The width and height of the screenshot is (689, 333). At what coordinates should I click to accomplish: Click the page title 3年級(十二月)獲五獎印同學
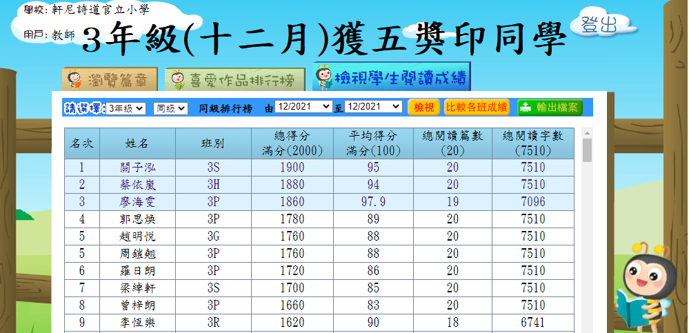point(324,39)
